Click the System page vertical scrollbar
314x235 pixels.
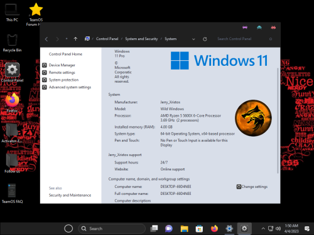click(x=278, y=120)
